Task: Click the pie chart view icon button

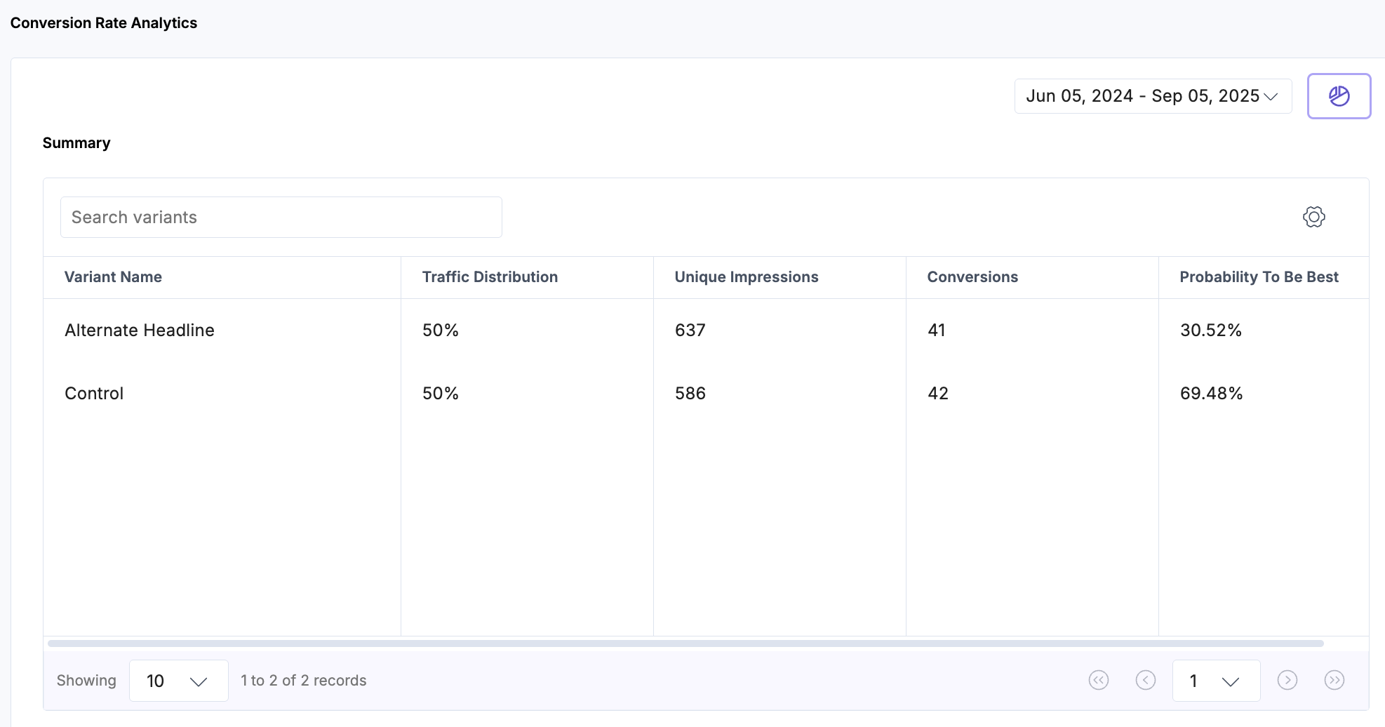Action: pyautogui.click(x=1339, y=96)
